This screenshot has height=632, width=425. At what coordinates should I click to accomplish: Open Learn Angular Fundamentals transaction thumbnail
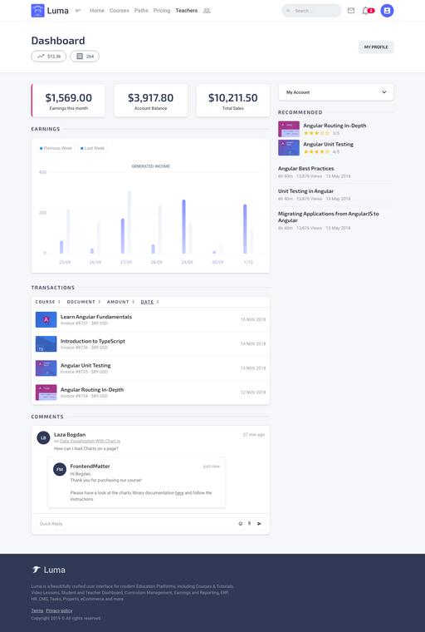(x=46, y=319)
